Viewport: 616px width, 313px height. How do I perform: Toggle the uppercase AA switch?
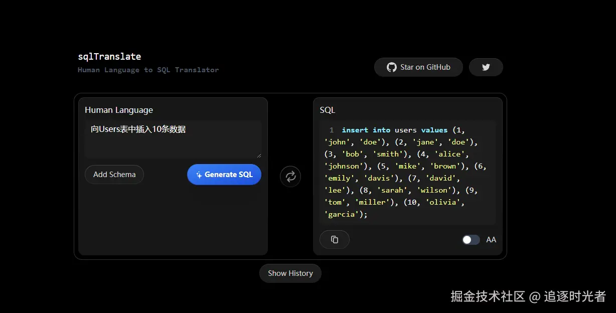click(471, 240)
